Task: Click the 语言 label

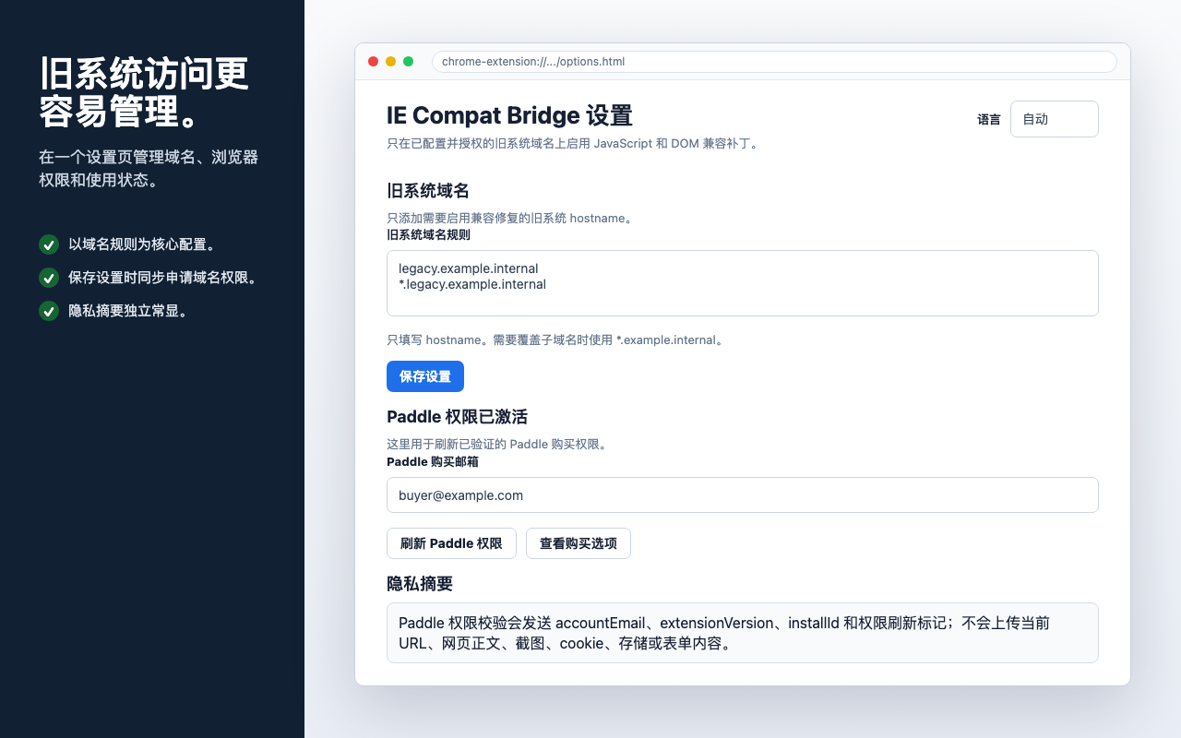Action: (x=989, y=120)
